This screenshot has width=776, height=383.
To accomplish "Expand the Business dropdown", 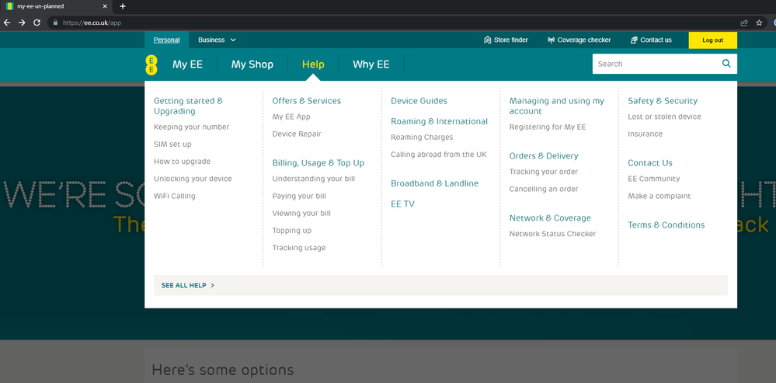I will coord(217,40).
